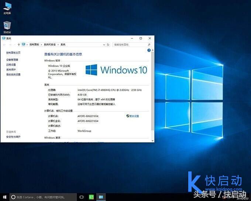Maximize the System window

coord(141,38)
